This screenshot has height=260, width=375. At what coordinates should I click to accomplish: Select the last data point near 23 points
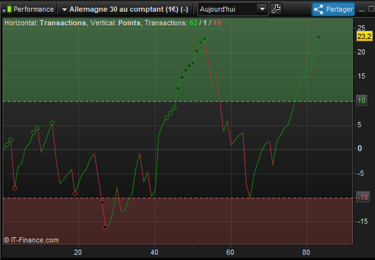[x=319, y=37]
